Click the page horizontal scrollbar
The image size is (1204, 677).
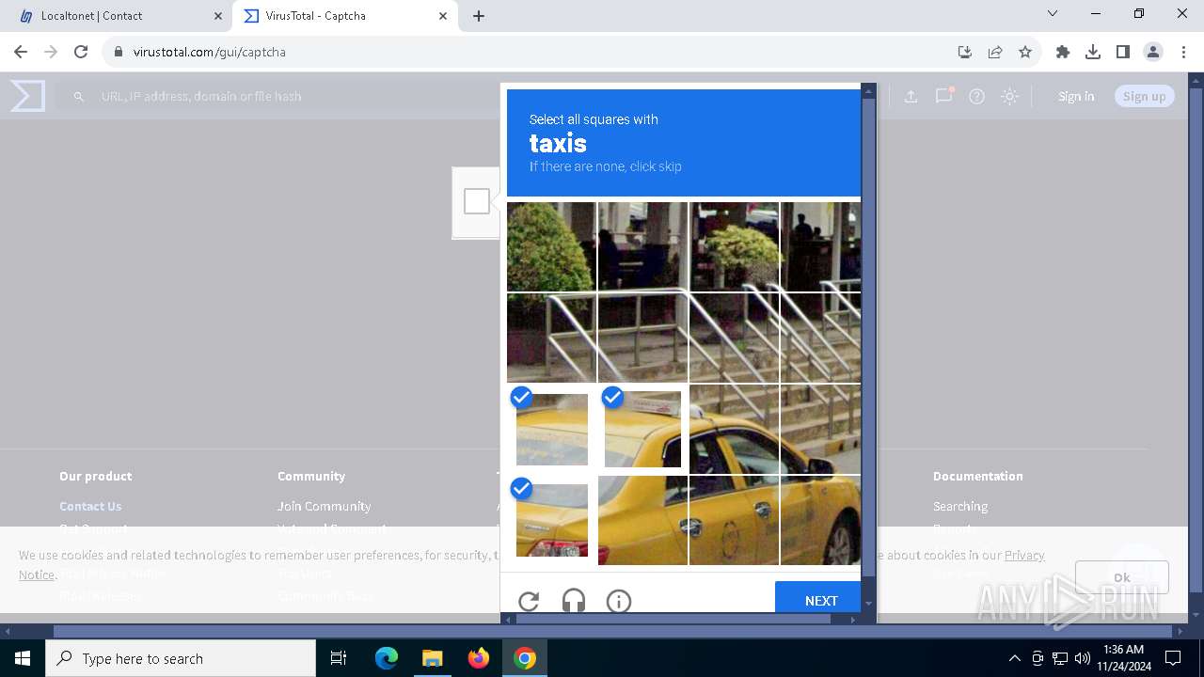tap(611, 632)
